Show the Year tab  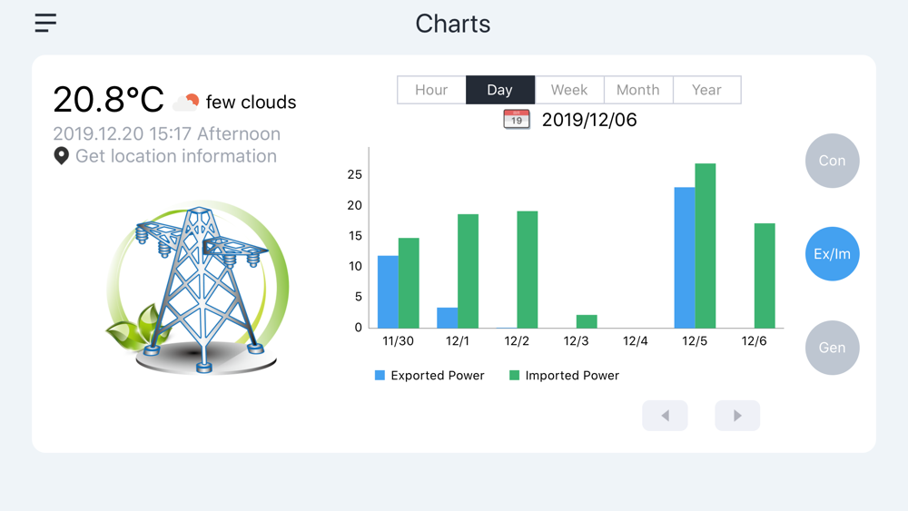pyautogui.click(x=706, y=90)
